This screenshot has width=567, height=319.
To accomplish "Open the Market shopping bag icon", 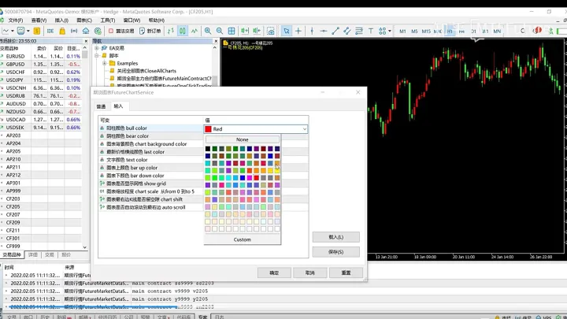I will click(x=62, y=31).
